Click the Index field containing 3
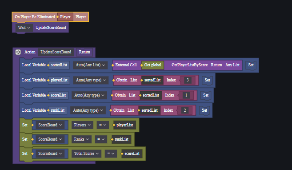The height and width of the screenshot is (170, 292). coord(188,80)
